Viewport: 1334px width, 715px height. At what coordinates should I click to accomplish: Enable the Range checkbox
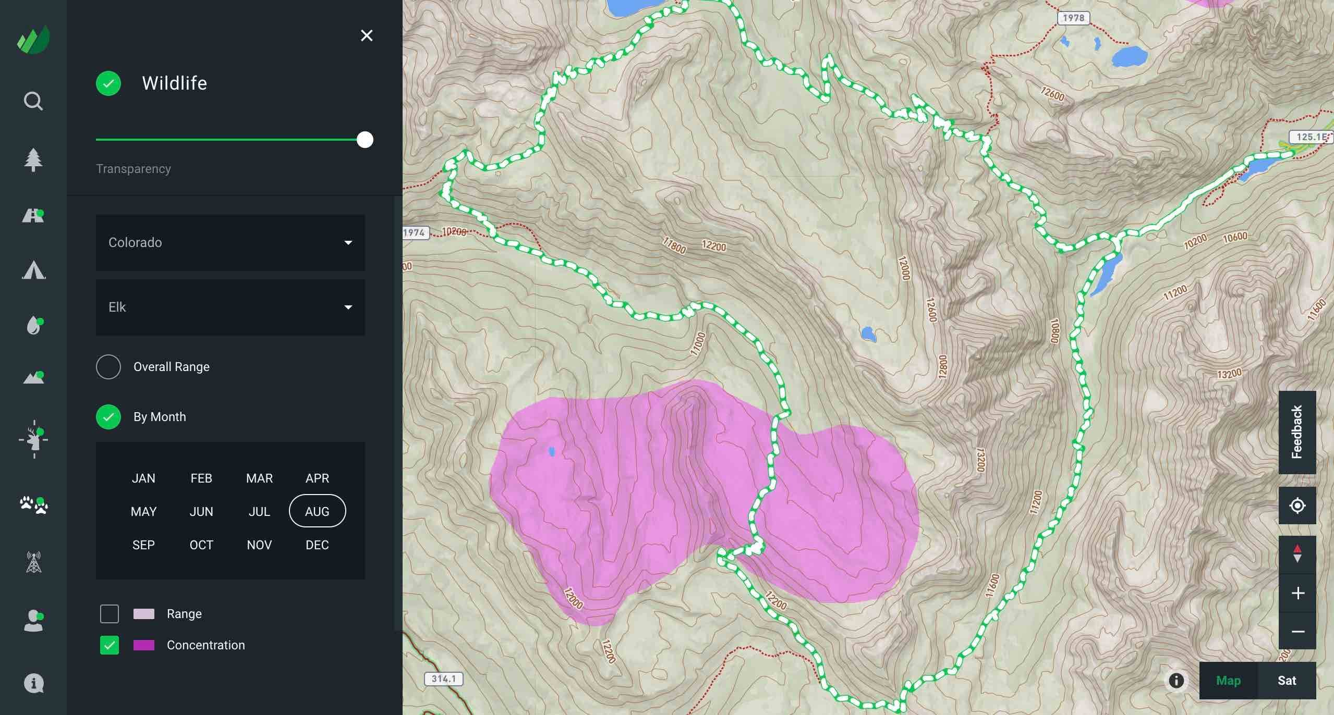click(x=110, y=614)
